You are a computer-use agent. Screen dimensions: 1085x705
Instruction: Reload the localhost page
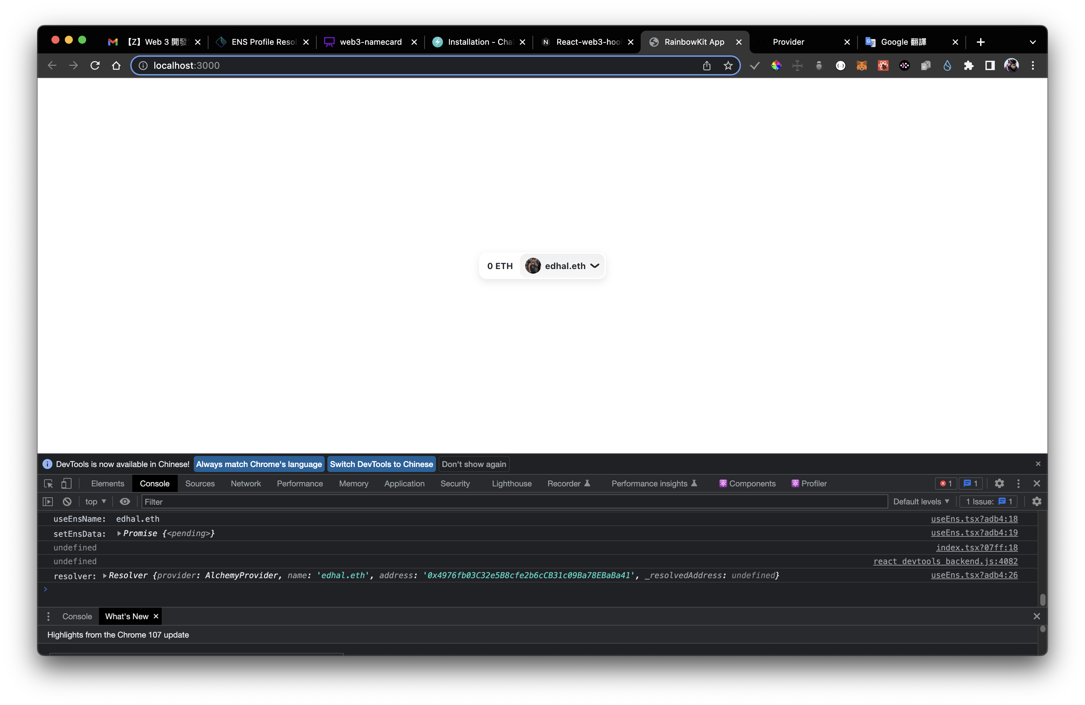pyautogui.click(x=95, y=65)
